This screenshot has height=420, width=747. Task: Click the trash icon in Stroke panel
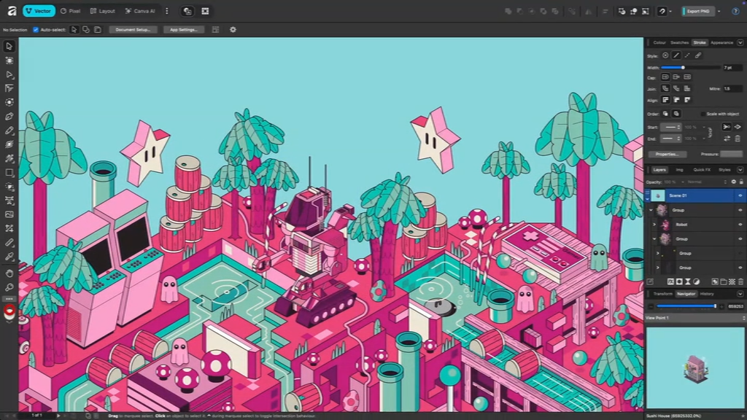pyautogui.click(x=738, y=139)
